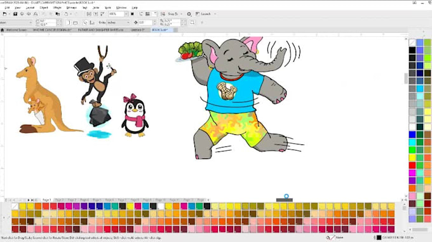Open the Help menu

pyautogui.click(x=135, y=8)
